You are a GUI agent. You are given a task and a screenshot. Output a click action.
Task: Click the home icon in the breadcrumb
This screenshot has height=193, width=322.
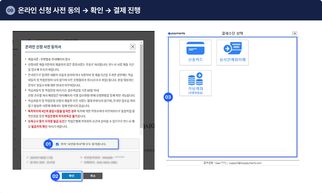30,39
